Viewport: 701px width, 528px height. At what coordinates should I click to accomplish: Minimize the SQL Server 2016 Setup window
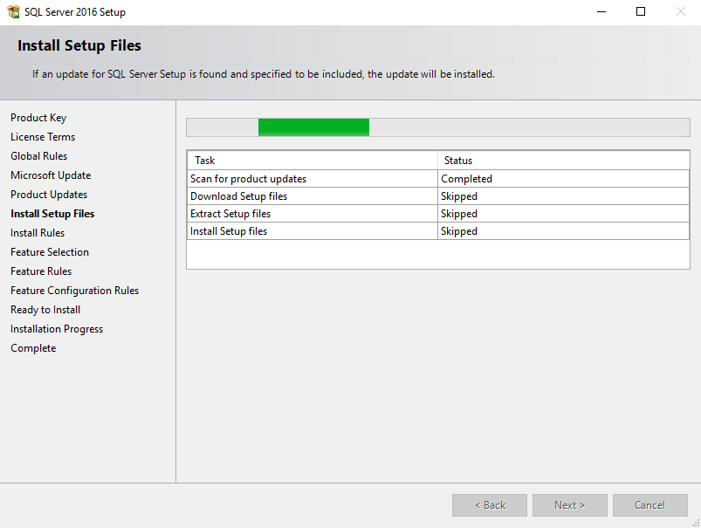click(x=601, y=11)
